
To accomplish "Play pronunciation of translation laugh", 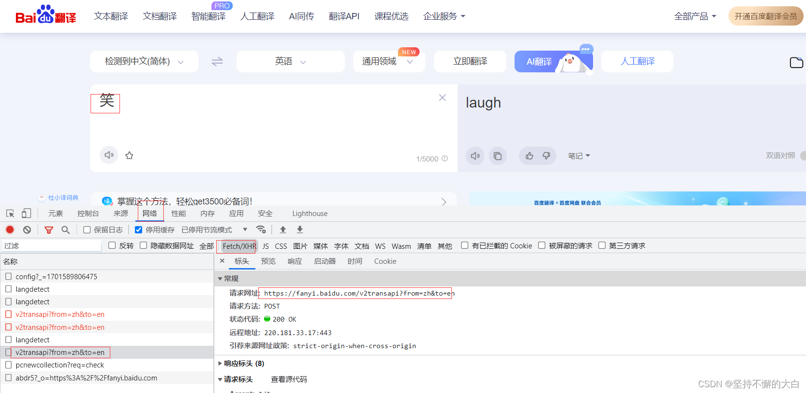I will click(475, 156).
